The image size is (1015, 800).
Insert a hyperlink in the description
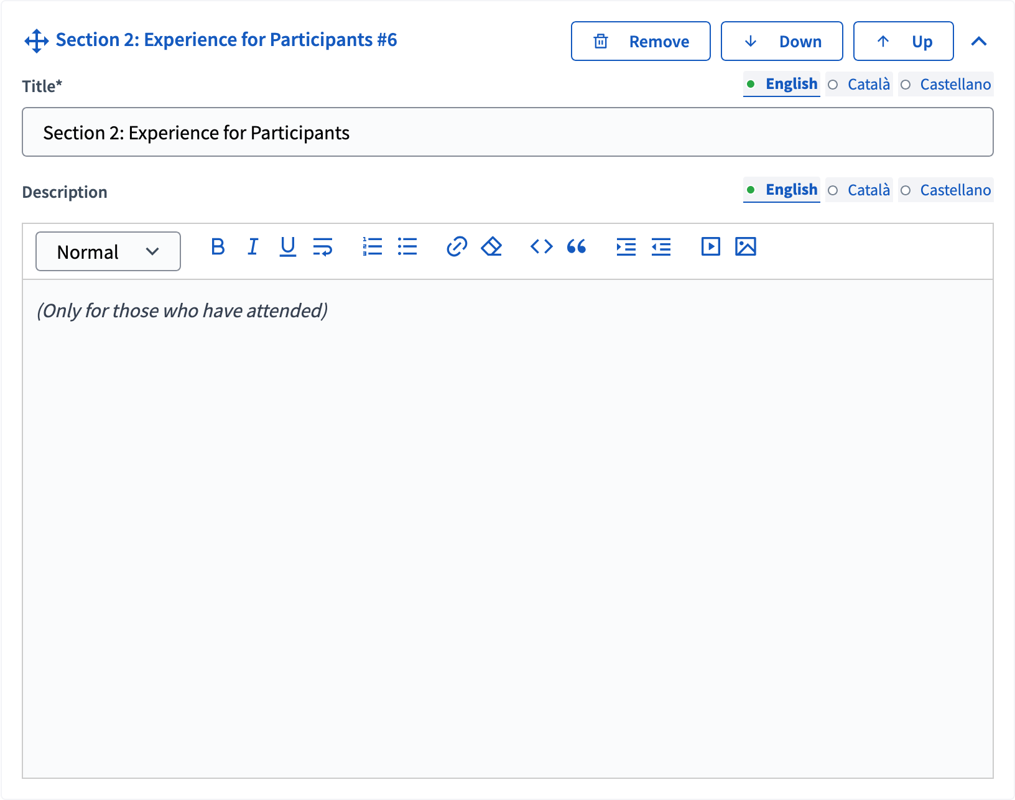(457, 246)
